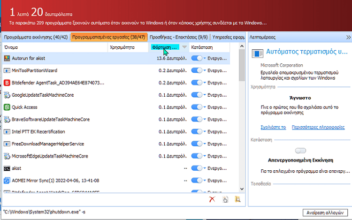Click the Quick Access green icon
The width and height of the screenshot is (352, 220).
coord(7,107)
